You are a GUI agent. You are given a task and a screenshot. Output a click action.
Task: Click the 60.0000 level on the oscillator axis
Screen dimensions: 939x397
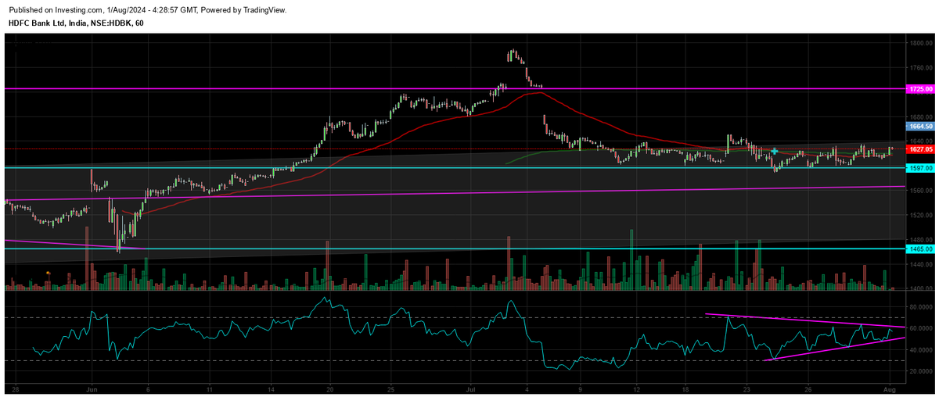pyautogui.click(x=919, y=328)
